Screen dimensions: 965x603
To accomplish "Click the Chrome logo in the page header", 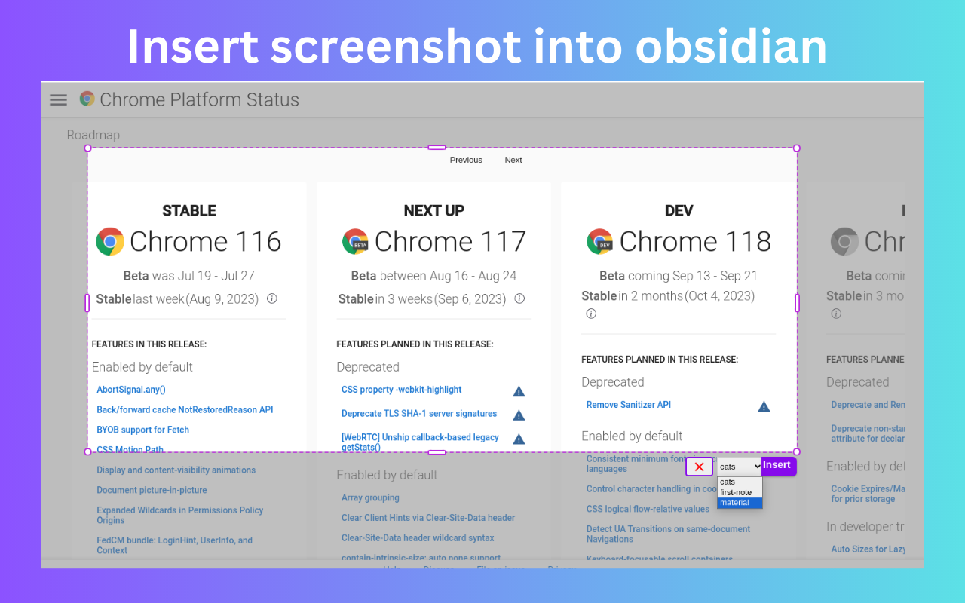I will click(x=87, y=99).
